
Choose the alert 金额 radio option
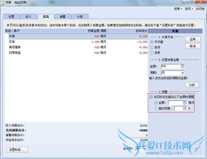156,103
